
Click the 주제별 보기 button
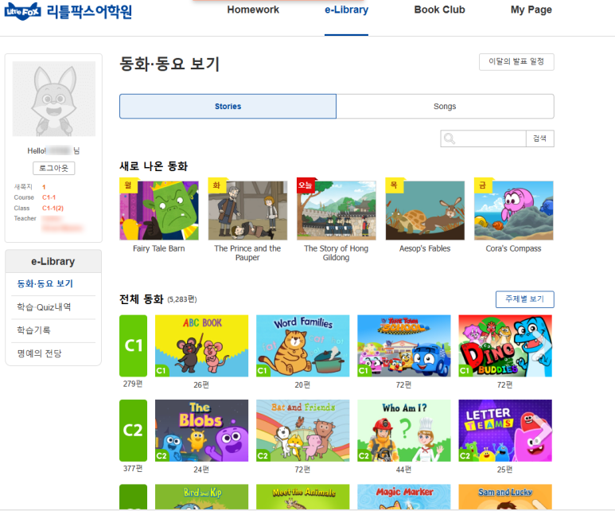pyautogui.click(x=525, y=299)
